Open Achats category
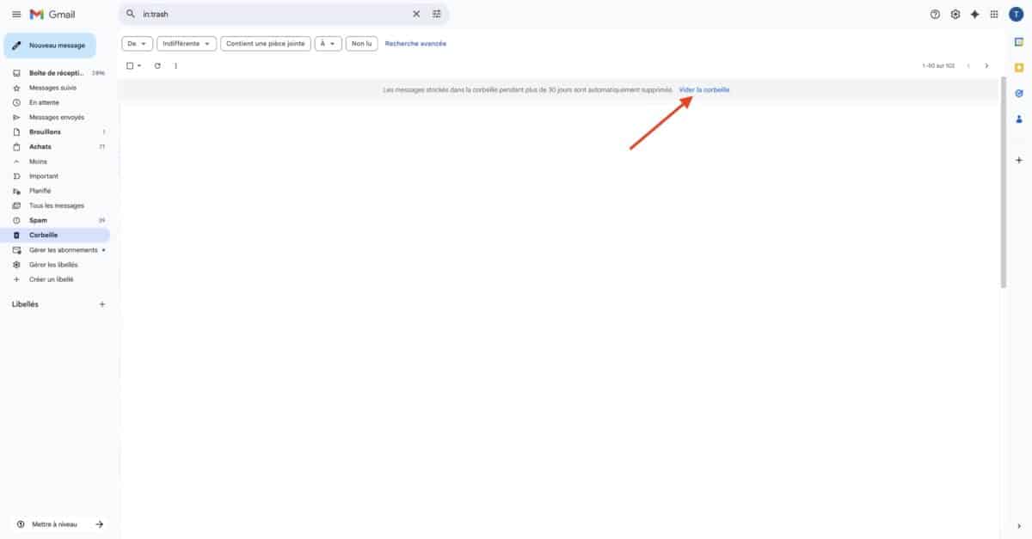The width and height of the screenshot is (1032, 539). click(56, 146)
